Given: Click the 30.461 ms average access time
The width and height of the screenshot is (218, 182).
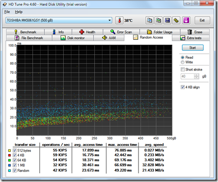Looking at the screenshot, I should click(x=91, y=165).
